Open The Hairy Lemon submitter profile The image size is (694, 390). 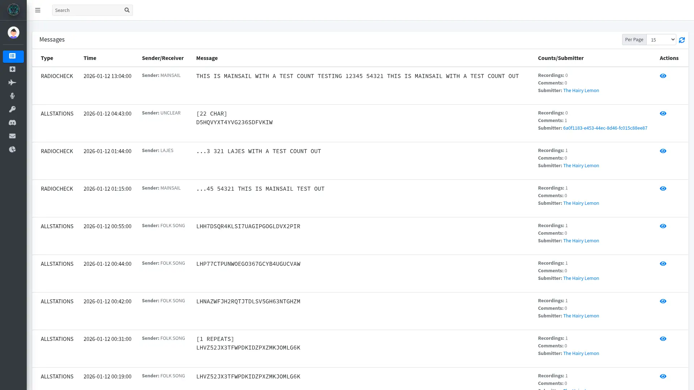click(x=581, y=90)
